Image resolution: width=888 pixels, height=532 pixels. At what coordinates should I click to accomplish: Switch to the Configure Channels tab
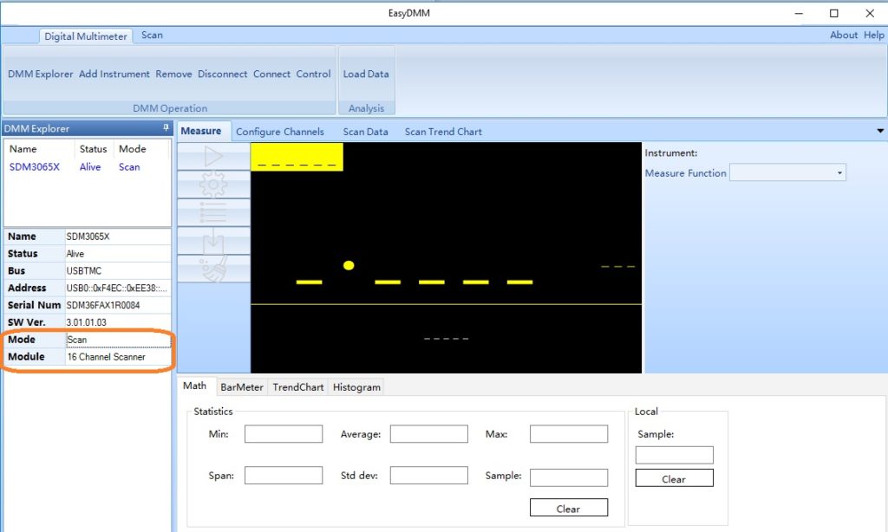(x=279, y=132)
